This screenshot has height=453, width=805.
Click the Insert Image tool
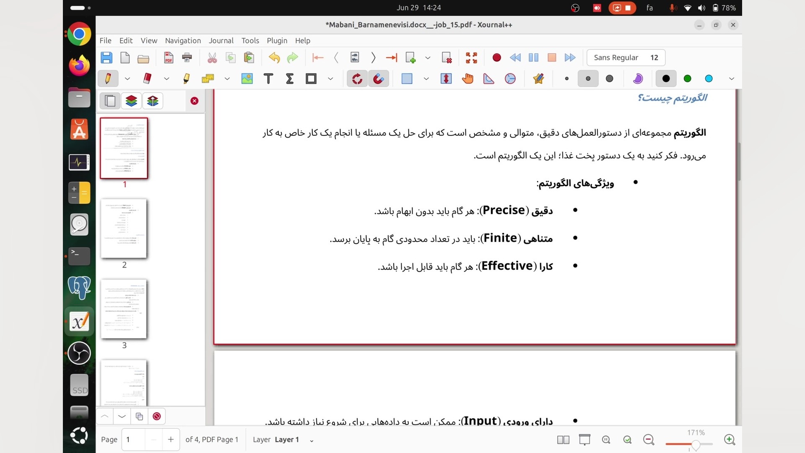(x=247, y=78)
